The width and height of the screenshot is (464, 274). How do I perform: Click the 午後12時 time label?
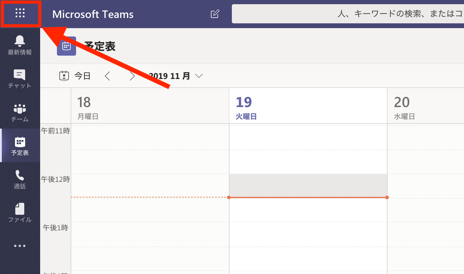55,179
